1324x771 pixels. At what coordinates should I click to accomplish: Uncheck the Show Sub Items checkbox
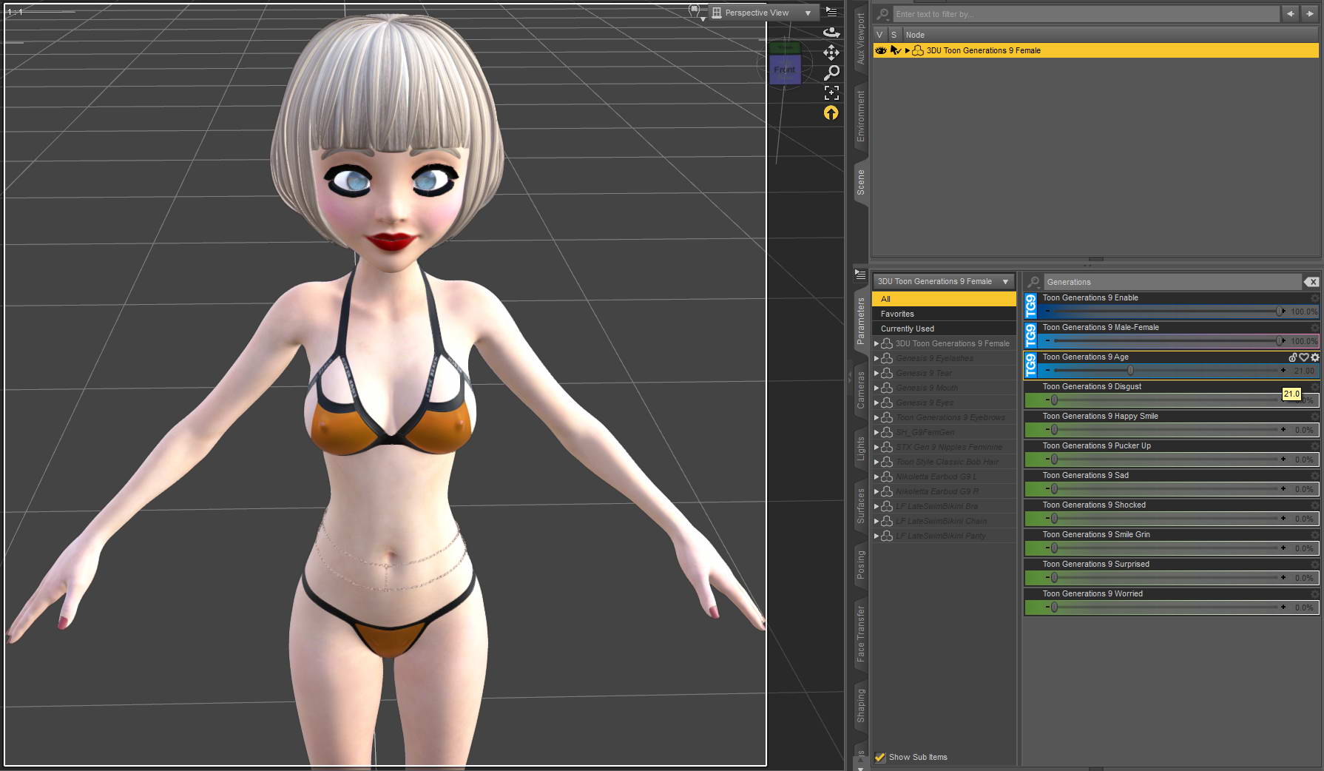(880, 757)
